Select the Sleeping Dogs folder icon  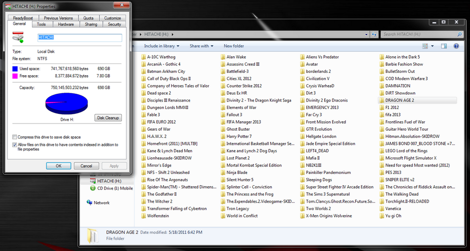click(302, 180)
